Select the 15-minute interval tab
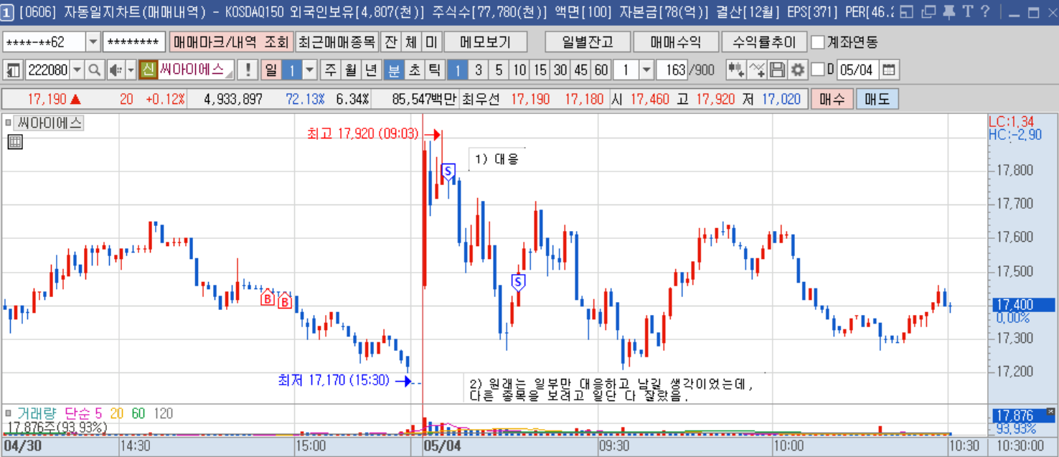This screenshot has width=1059, height=457. (x=540, y=70)
